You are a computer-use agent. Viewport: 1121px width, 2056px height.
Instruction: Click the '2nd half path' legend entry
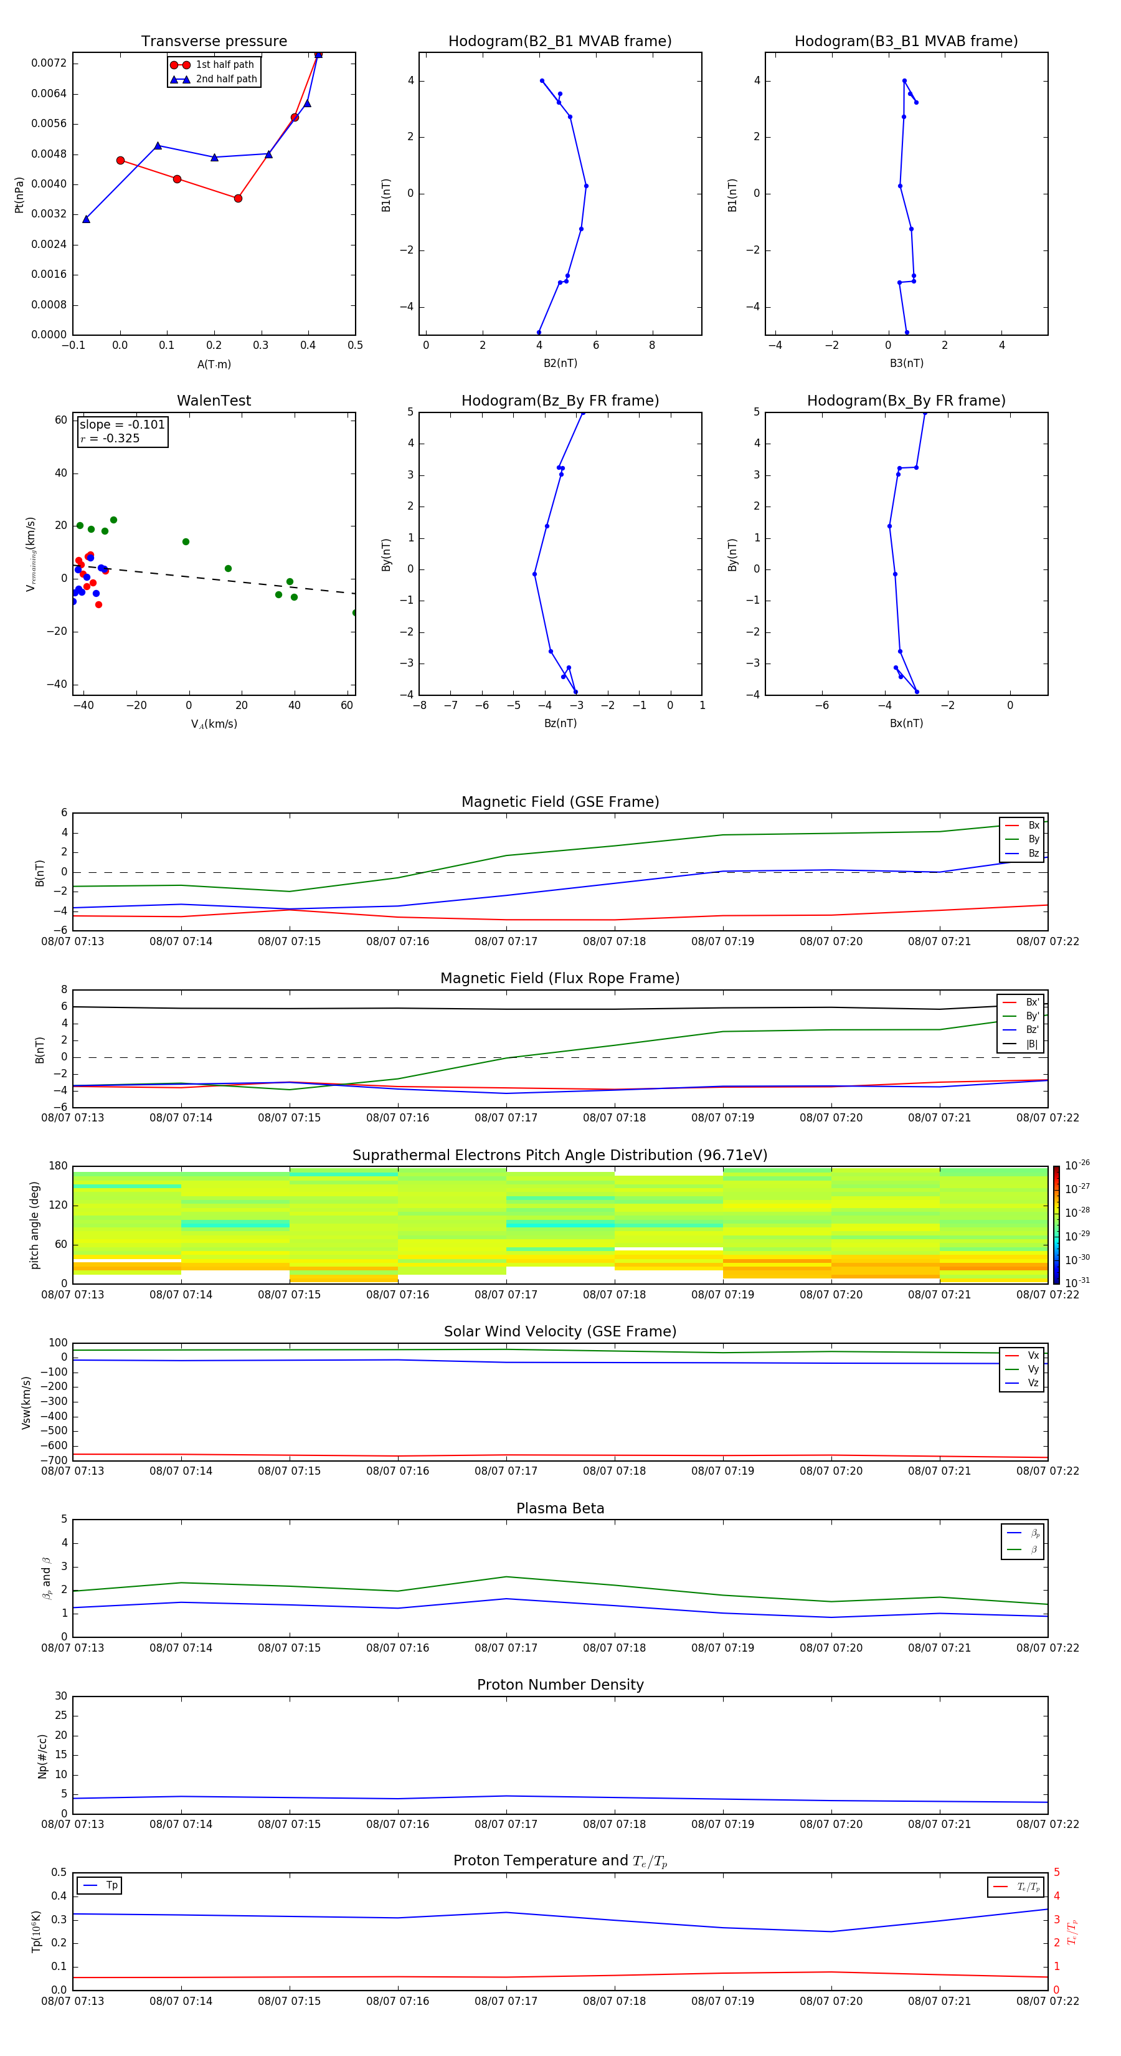[214, 79]
